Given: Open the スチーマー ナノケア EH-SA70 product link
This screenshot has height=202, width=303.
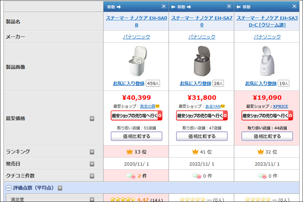Looking at the screenshot, I should [x=202, y=21].
